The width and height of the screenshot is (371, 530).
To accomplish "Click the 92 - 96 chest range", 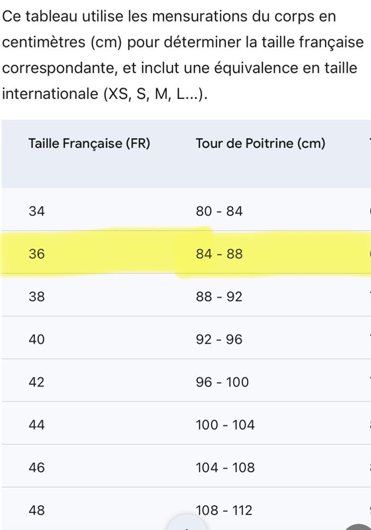I will tap(219, 339).
